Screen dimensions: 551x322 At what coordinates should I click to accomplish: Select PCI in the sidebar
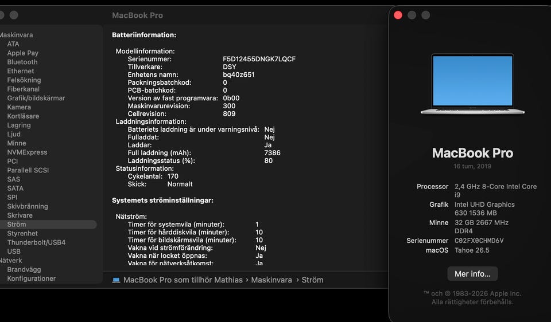click(x=12, y=161)
